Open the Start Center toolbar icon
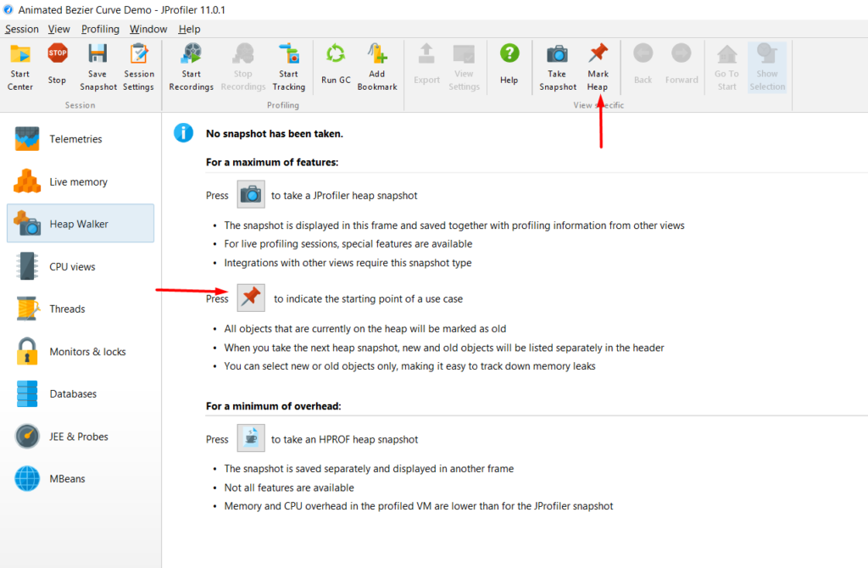 [20, 56]
